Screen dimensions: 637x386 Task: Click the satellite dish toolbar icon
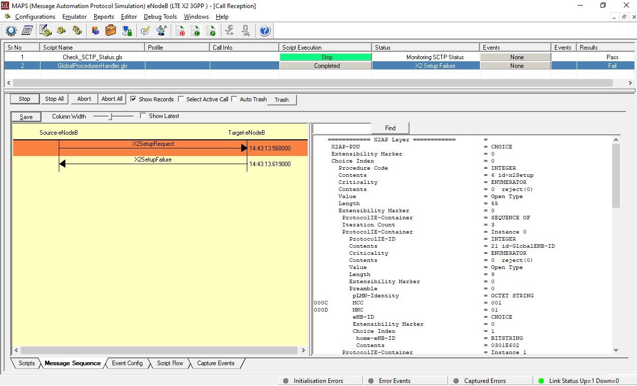[162, 31]
